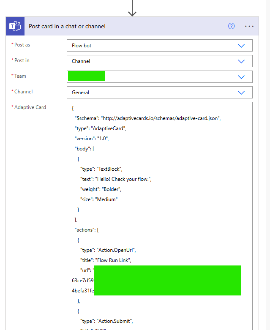Click the Team selection field
The height and width of the screenshot is (330, 270).
tap(160, 76)
